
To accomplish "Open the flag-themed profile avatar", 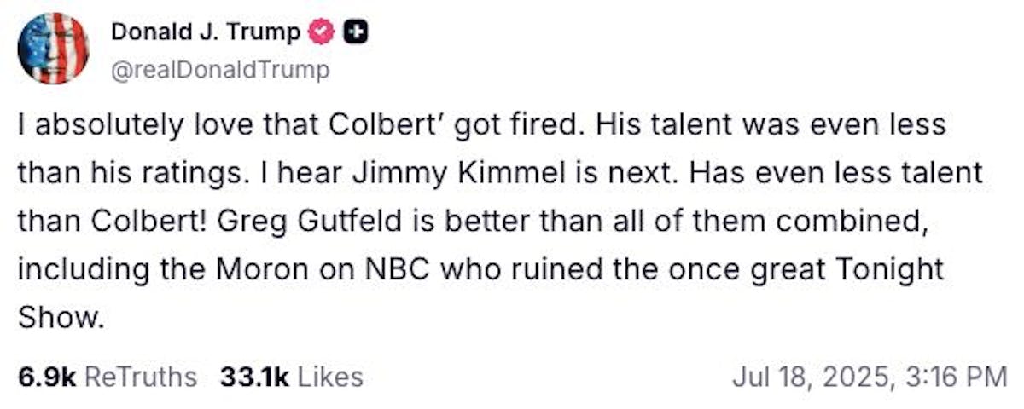I will point(53,49).
